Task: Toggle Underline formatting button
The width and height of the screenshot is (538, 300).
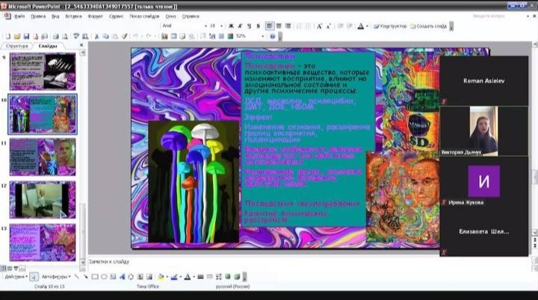Action: click(244, 25)
